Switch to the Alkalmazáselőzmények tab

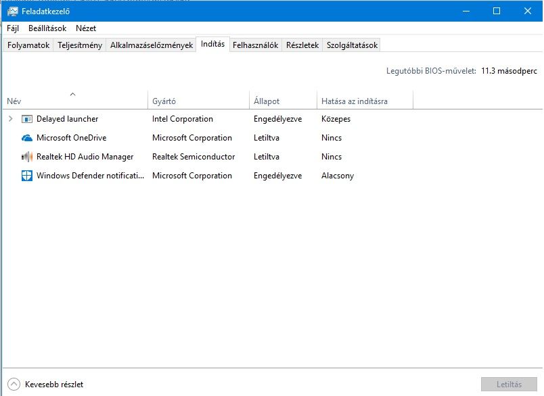(x=152, y=45)
